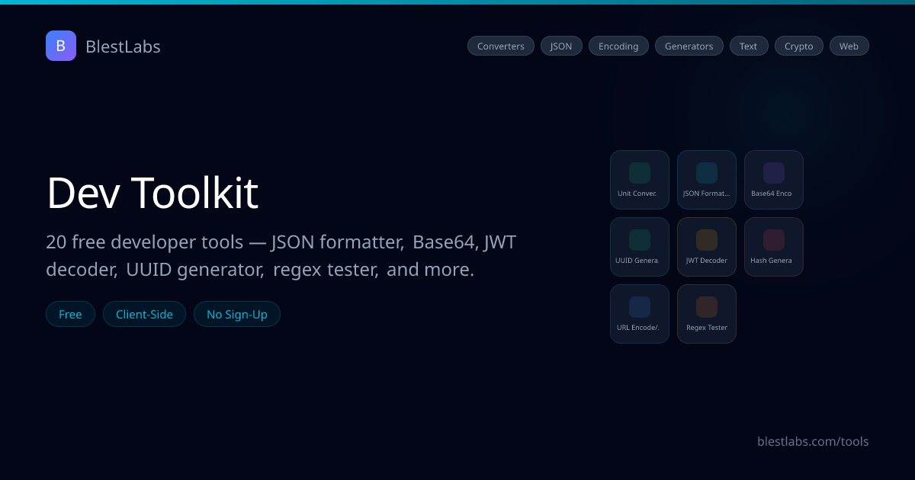The width and height of the screenshot is (915, 480).
Task: Click the BlestLabs B logo icon
Action: tap(61, 46)
